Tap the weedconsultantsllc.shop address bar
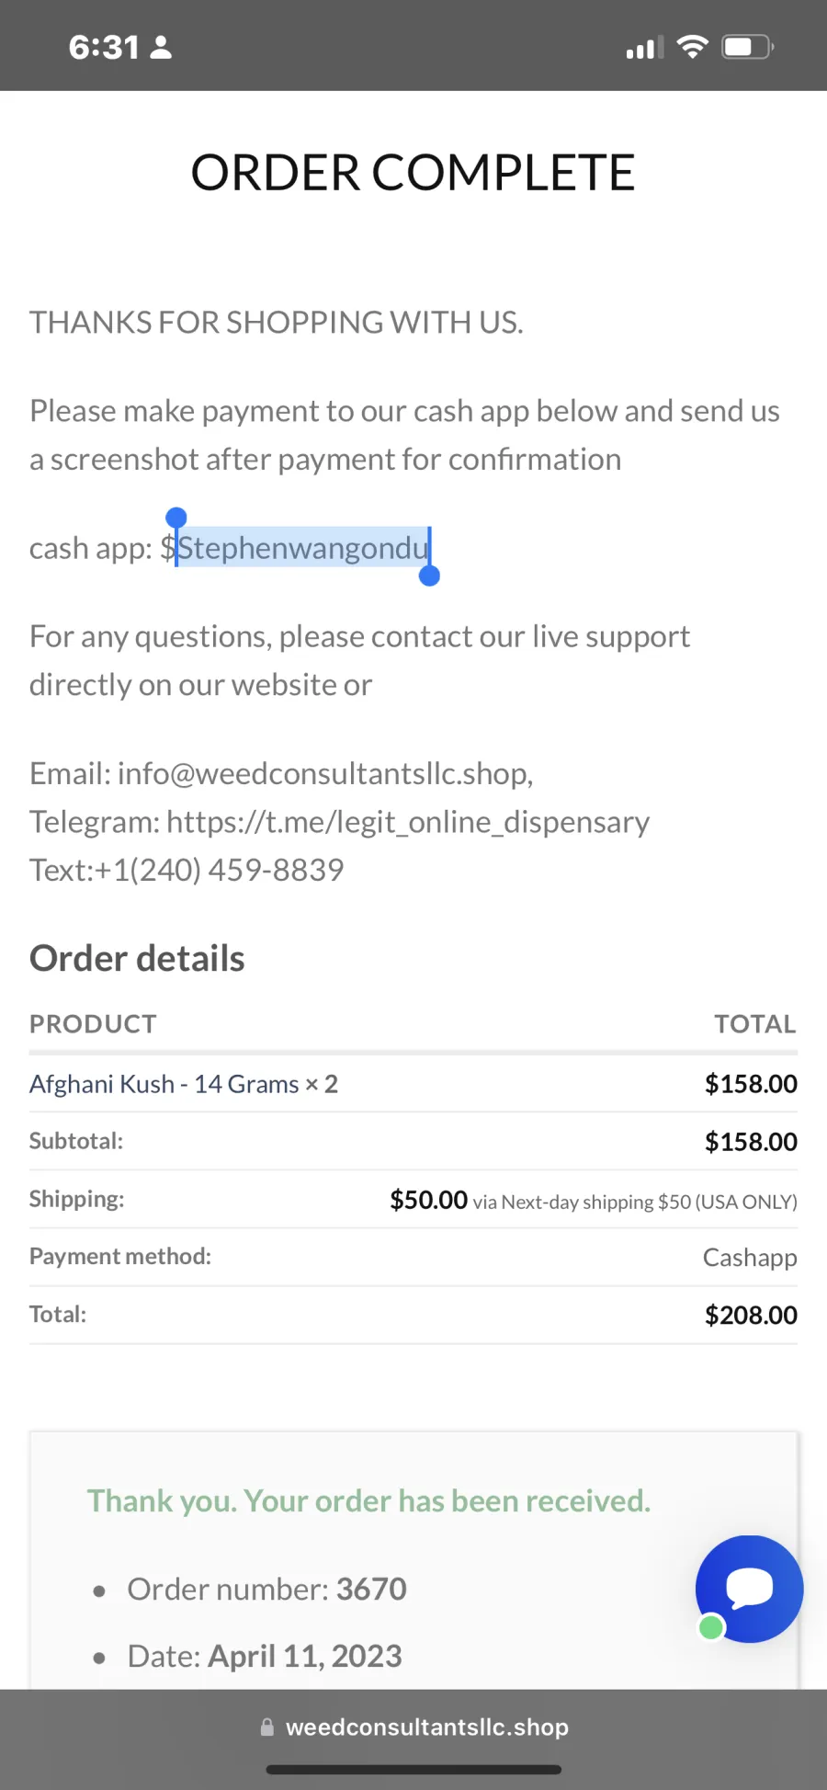Viewport: 827px width, 1790px height. click(413, 1727)
